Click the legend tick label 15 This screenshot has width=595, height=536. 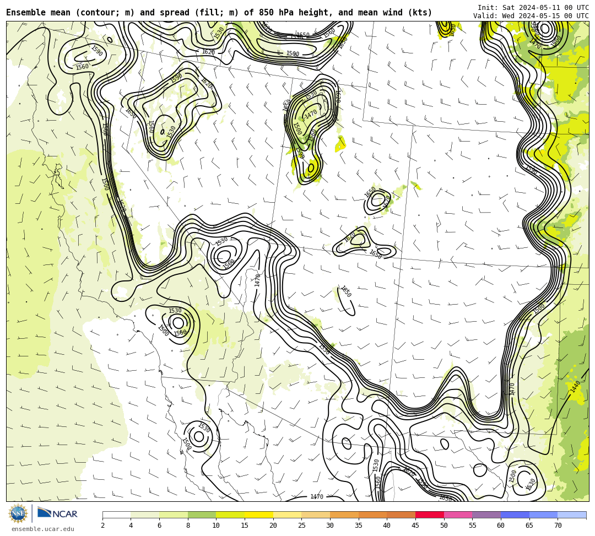point(245,526)
